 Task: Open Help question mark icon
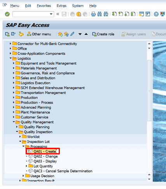[156, 14]
